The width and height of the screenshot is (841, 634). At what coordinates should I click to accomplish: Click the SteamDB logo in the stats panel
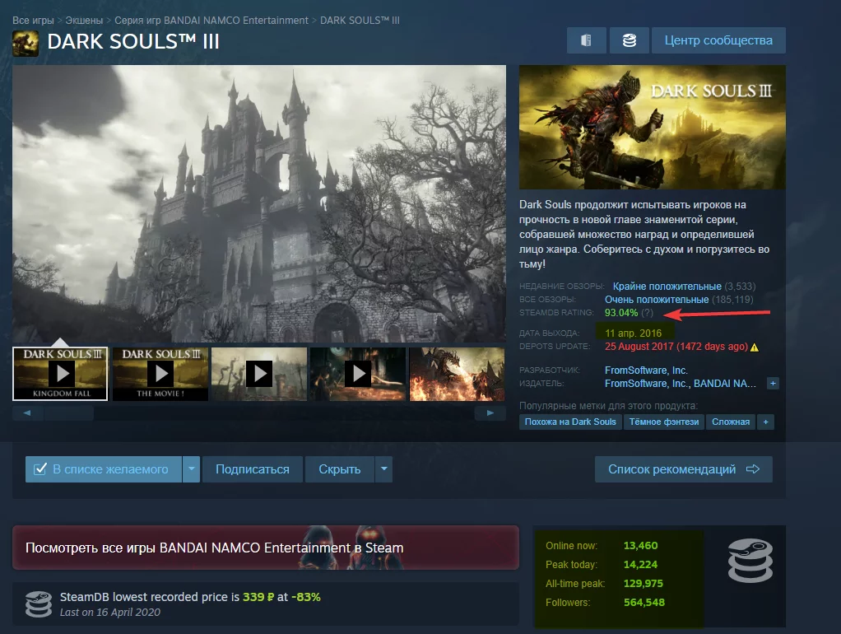(x=750, y=561)
